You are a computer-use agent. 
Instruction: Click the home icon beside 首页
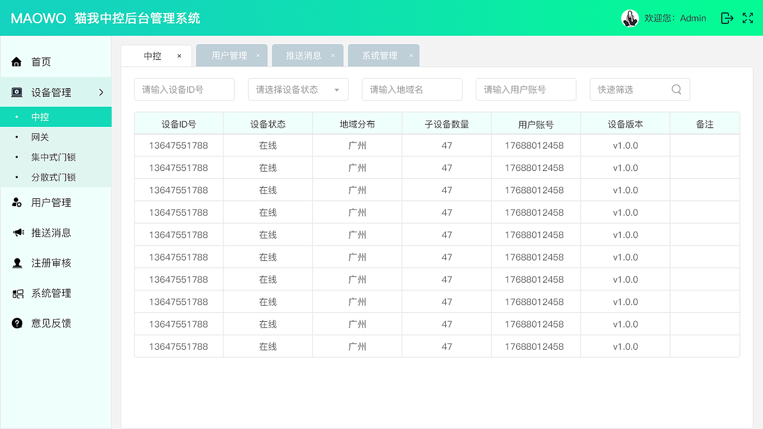pos(17,62)
